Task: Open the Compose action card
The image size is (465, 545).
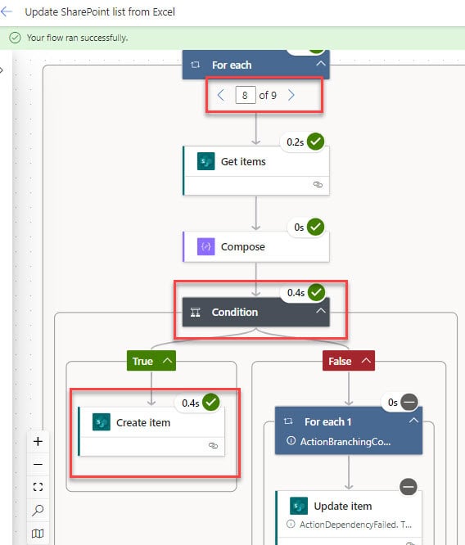Action: (256, 247)
